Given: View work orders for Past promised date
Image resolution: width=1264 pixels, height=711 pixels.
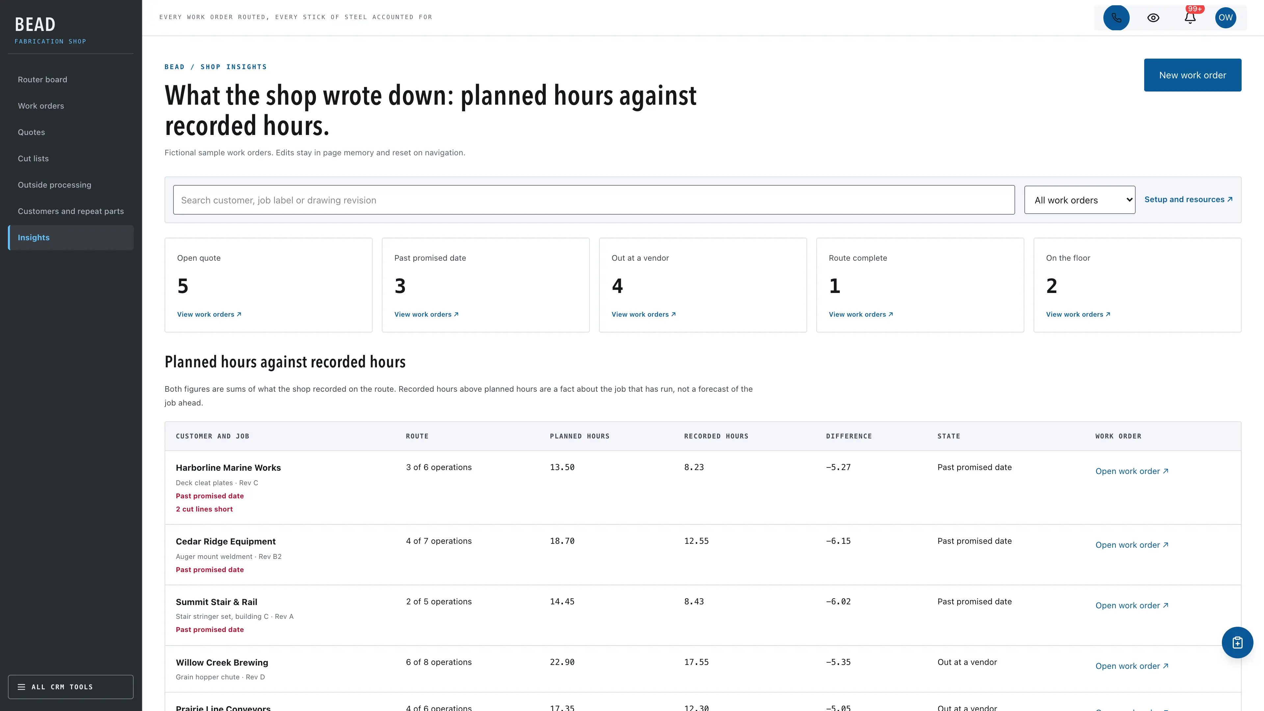Looking at the screenshot, I should [426, 315].
